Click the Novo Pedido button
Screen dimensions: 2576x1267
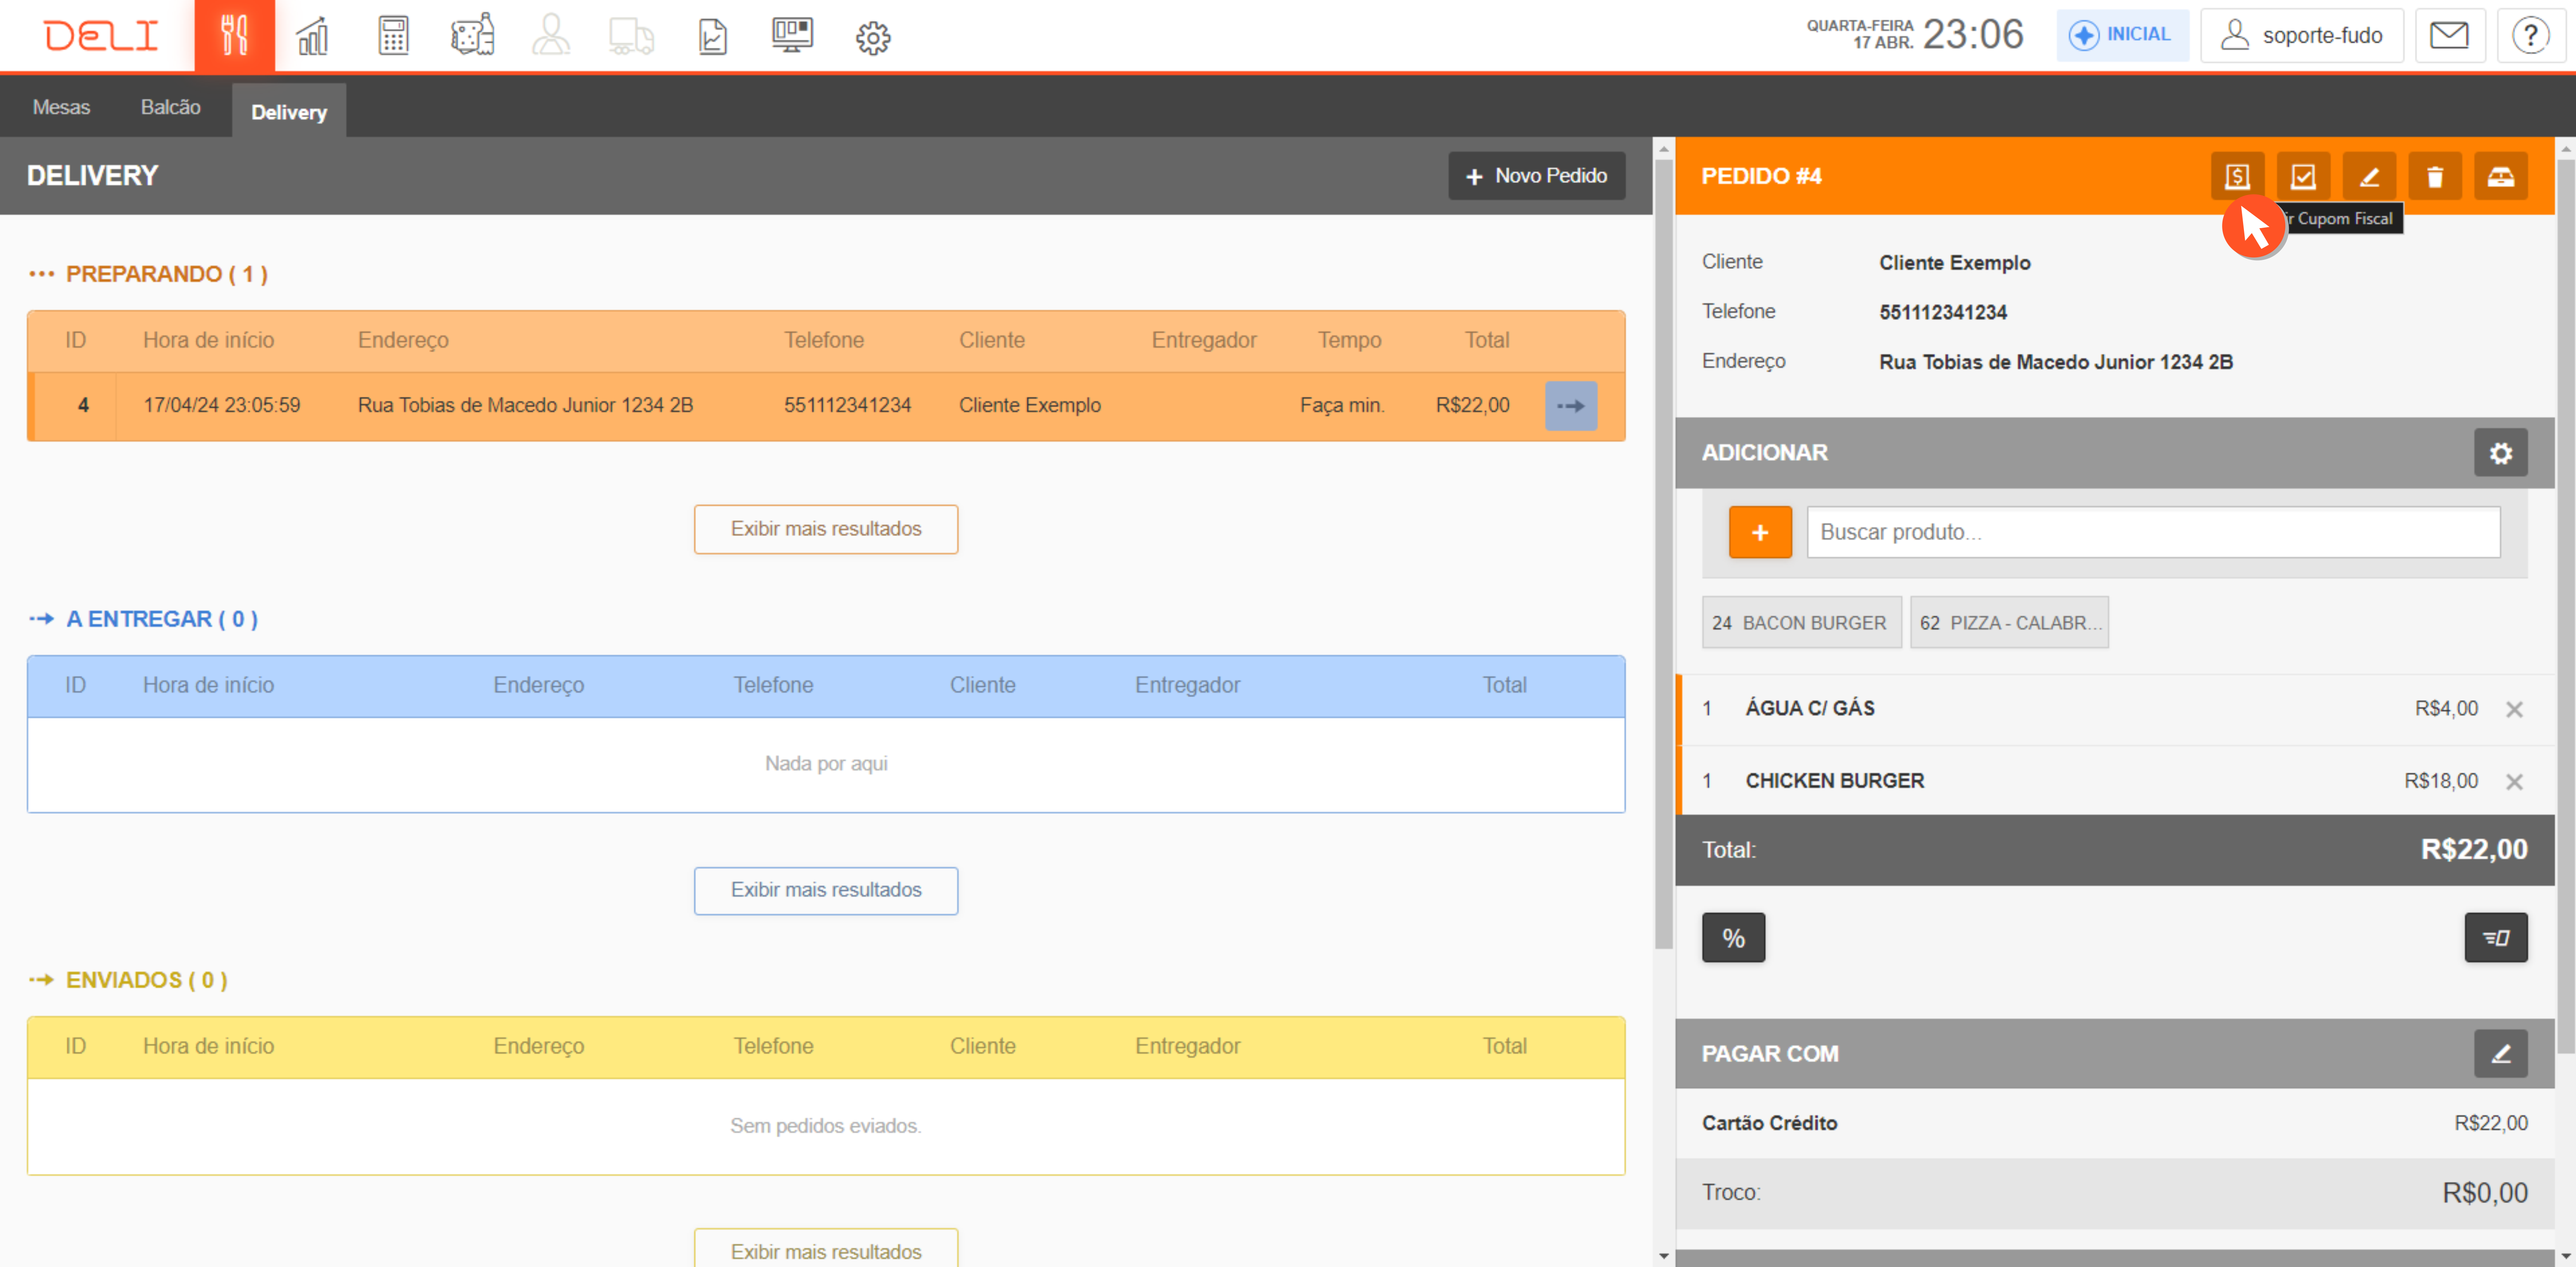1536,176
